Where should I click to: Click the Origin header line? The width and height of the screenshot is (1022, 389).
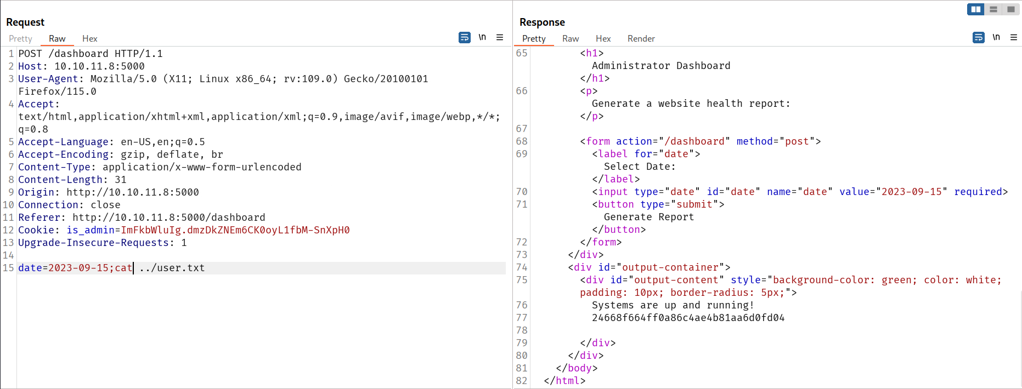pos(109,192)
